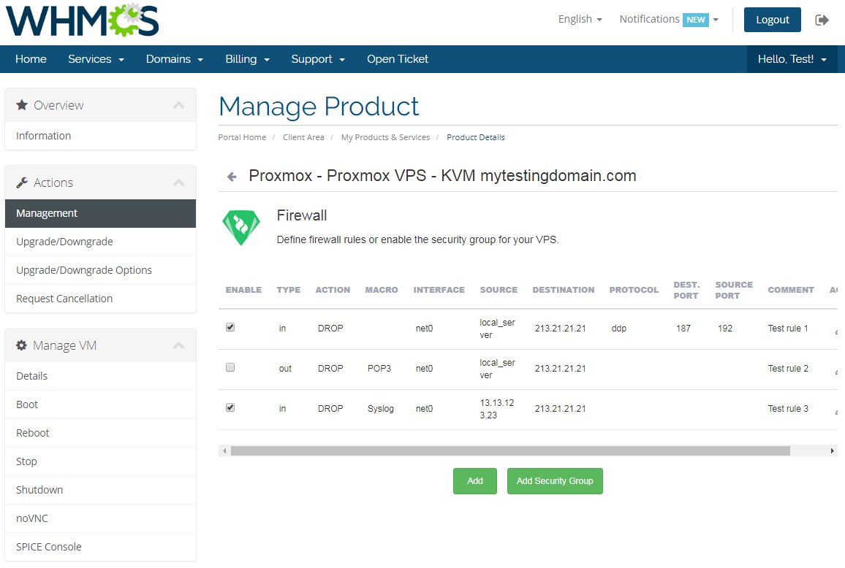Click the WHMCS logo

click(82, 20)
